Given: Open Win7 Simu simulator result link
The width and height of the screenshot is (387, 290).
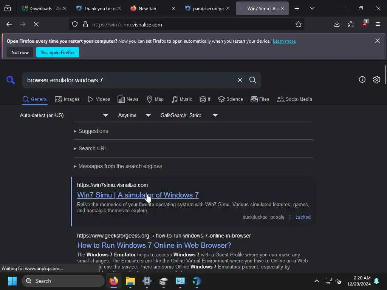Looking at the screenshot, I should pos(138,195).
